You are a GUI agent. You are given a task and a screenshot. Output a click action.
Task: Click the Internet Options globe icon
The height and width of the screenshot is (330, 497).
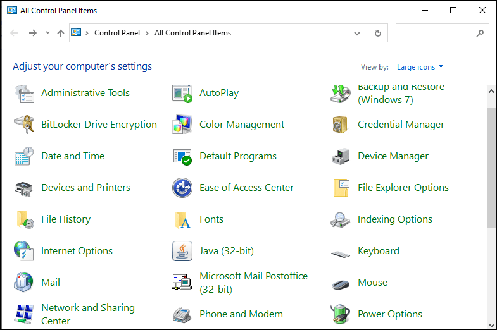click(x=24, y=250)
